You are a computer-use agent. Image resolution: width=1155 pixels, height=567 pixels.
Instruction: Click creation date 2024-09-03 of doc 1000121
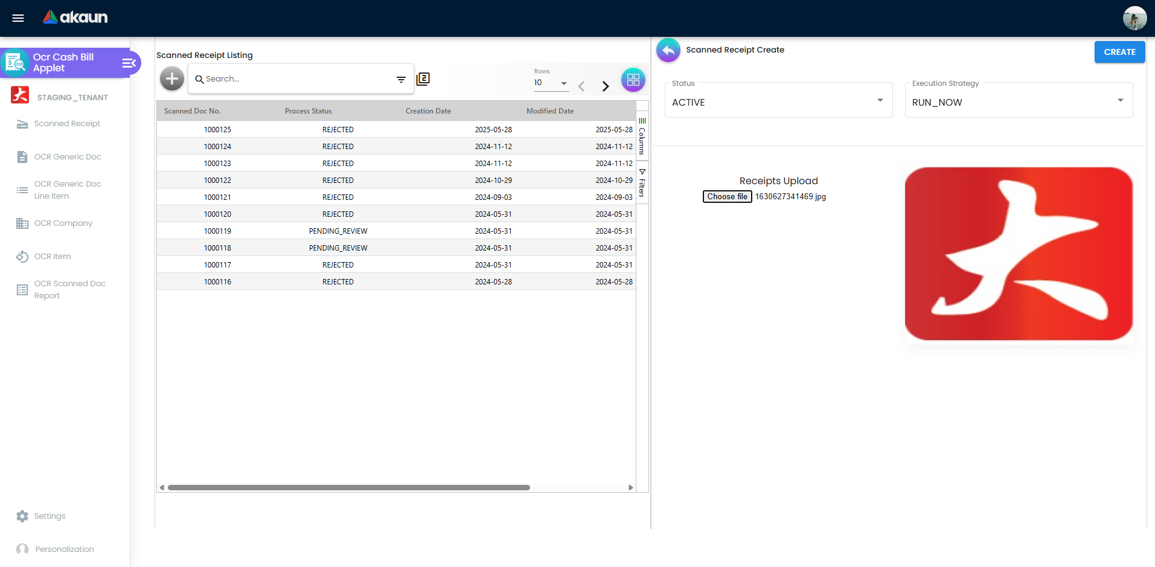pos(493,197)
